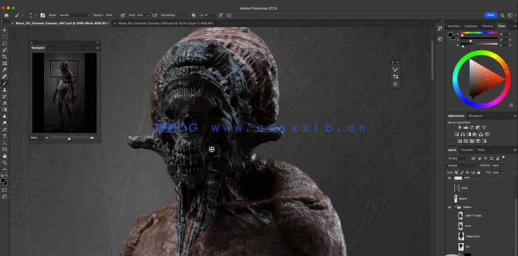Screen dimensions: 518x256
Task: Switch to the Paths tab
Action: [482, 150]
